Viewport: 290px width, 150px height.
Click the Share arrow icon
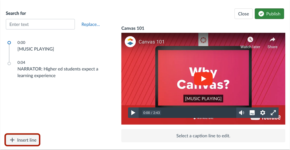273,39
